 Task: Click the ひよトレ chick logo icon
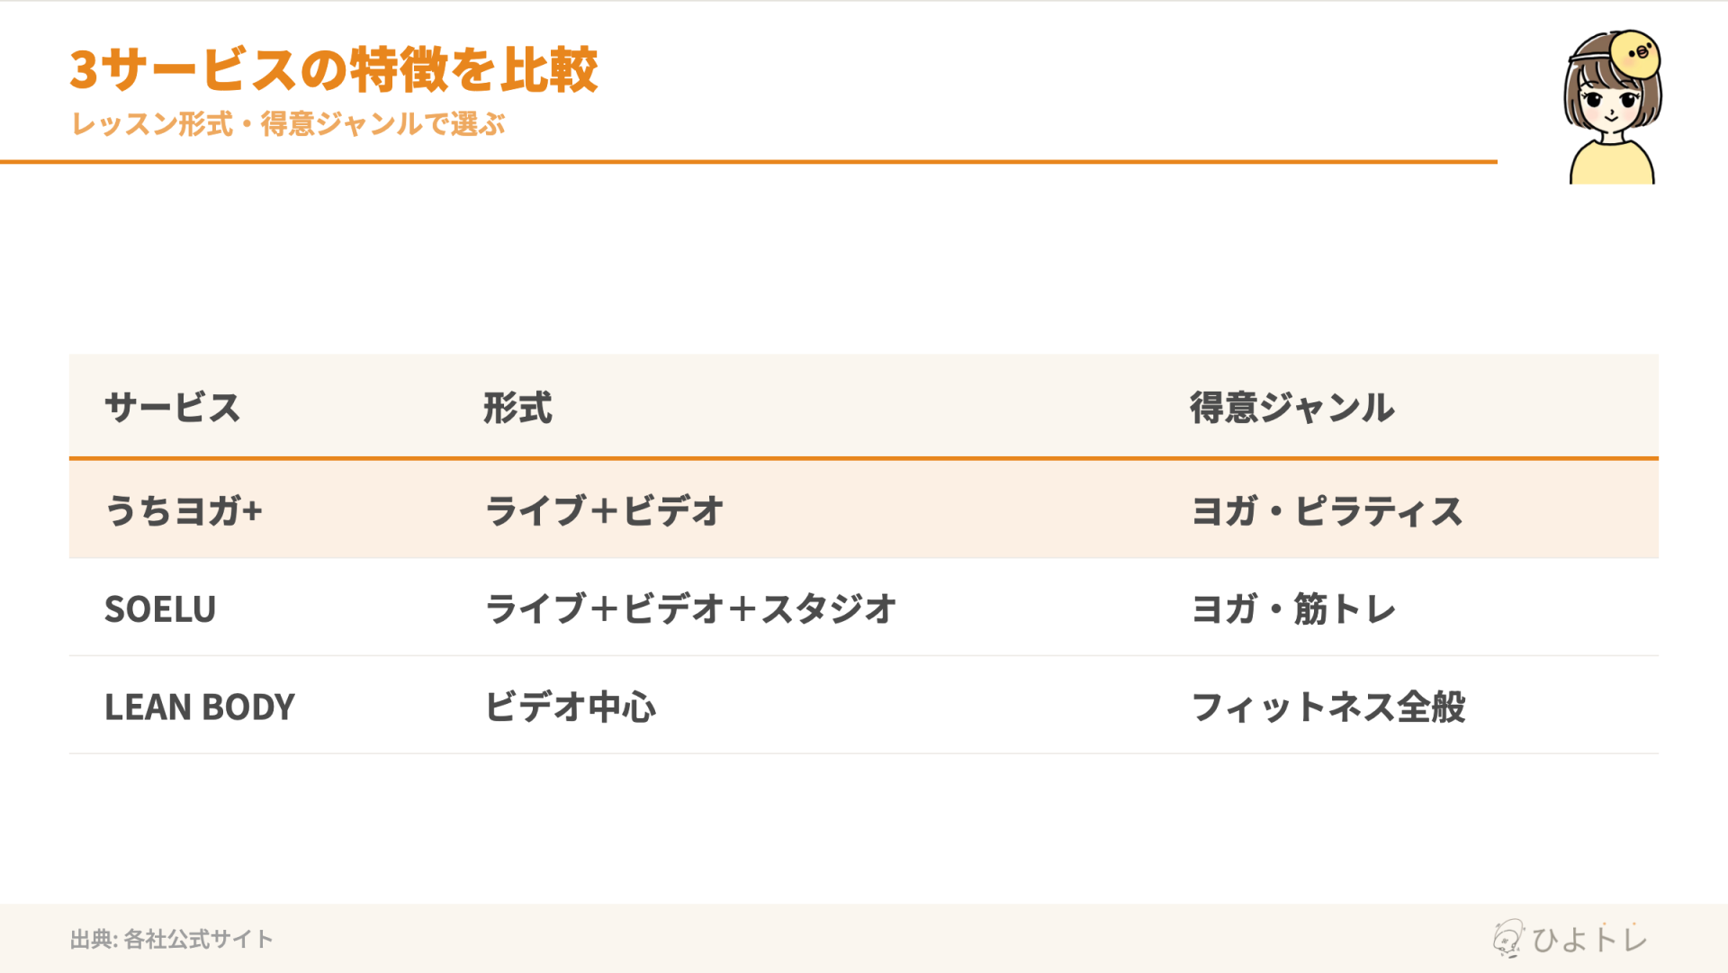(x=1508, y=938)
